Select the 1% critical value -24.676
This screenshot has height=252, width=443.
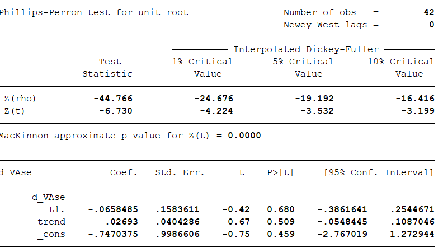(214, 99)
